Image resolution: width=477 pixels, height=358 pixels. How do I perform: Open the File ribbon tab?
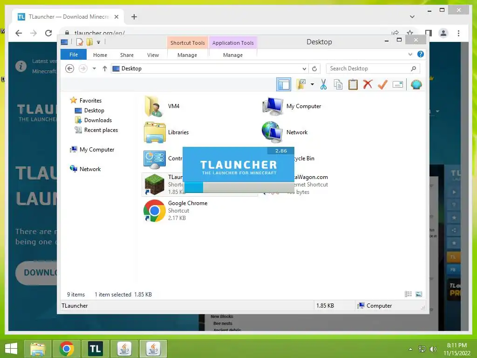[74, 55]
